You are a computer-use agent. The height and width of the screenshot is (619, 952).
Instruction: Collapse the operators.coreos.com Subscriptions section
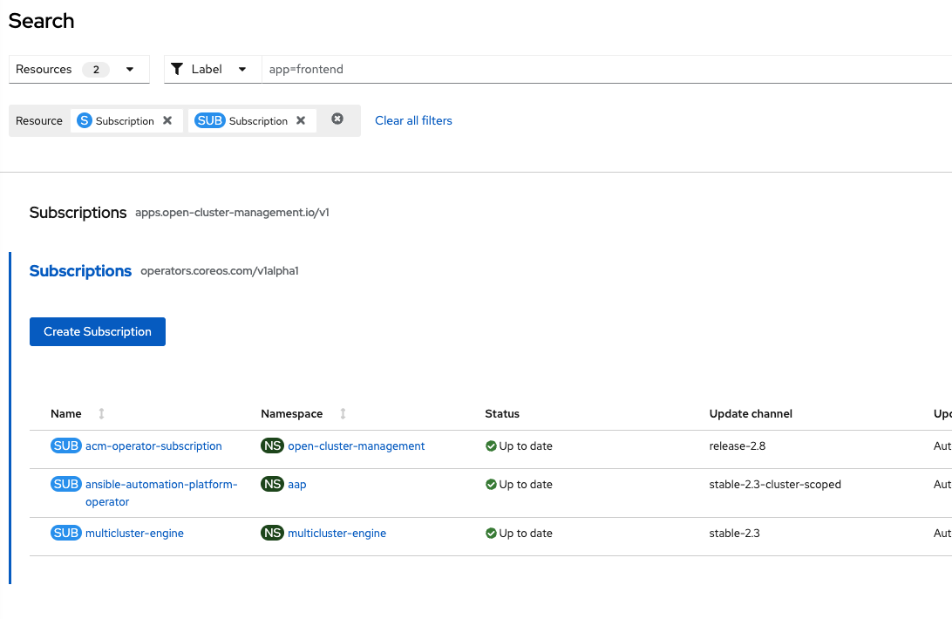click(80, 271)
